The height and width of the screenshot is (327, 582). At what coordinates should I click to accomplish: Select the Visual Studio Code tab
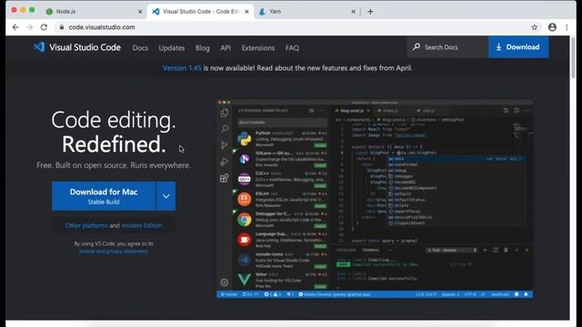pyautogui.click(x=200, y=12)
